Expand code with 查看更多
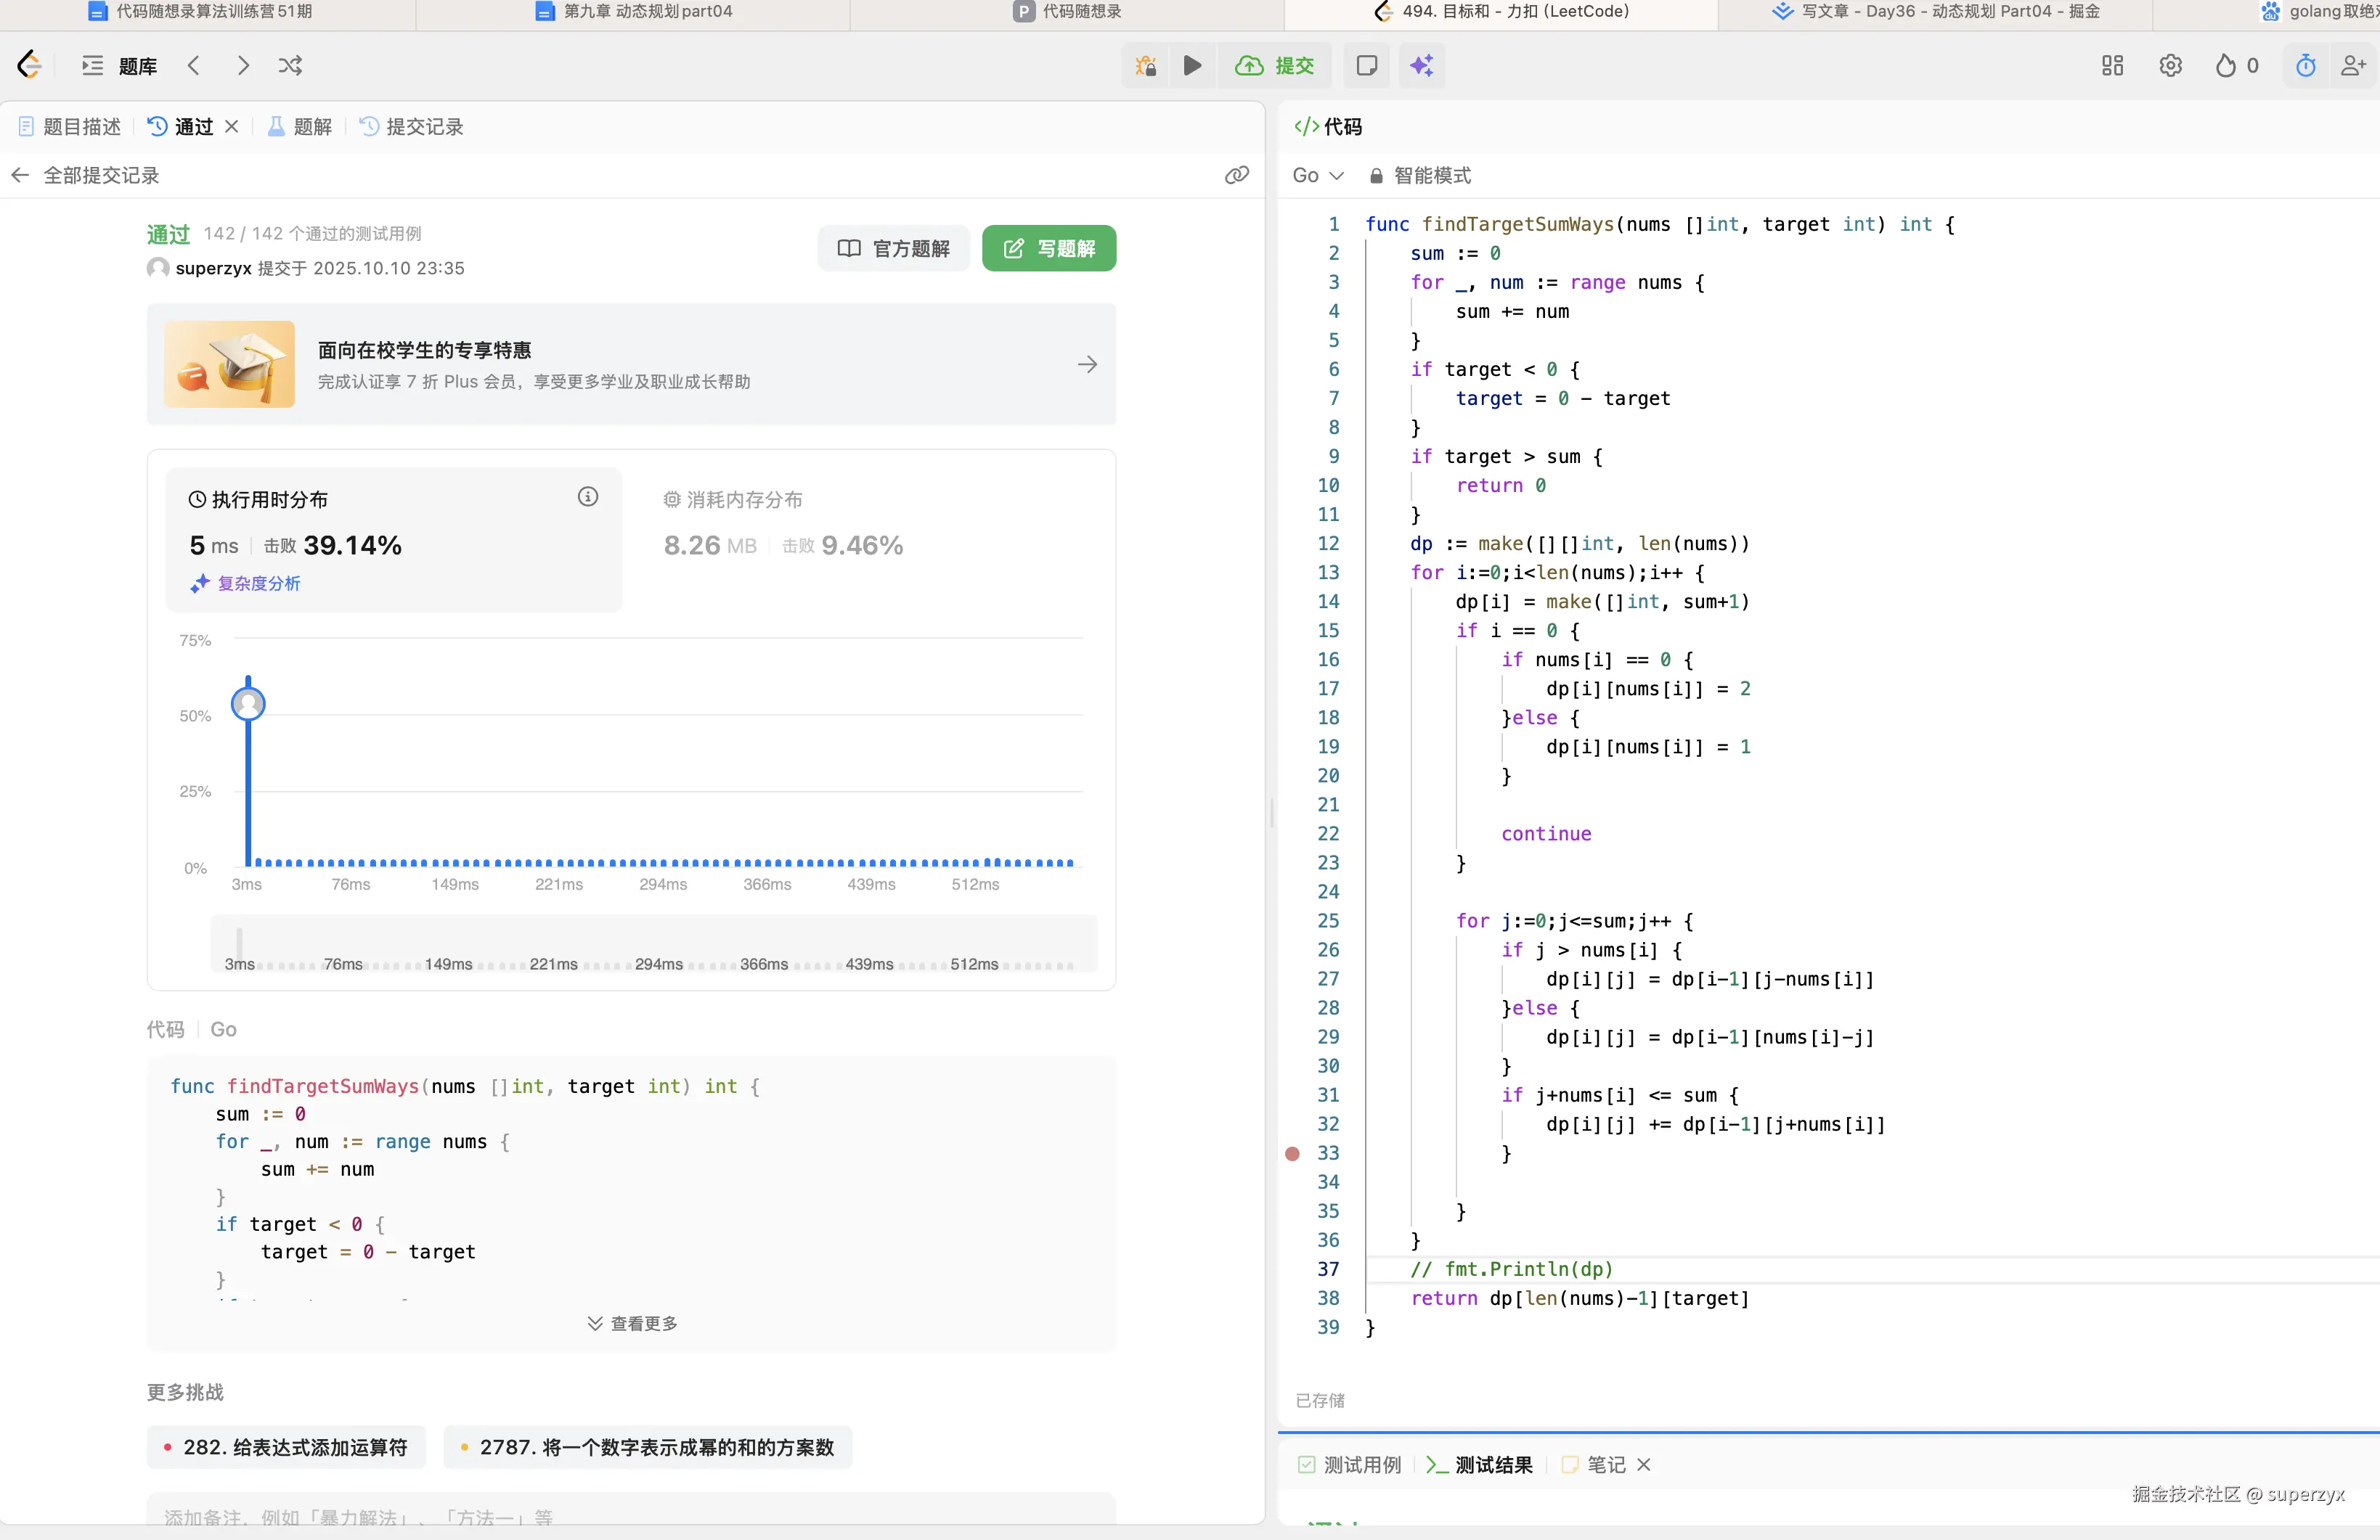Image resolution: width=2380 pixels, height=1540 pixels. pos(632,1323)
